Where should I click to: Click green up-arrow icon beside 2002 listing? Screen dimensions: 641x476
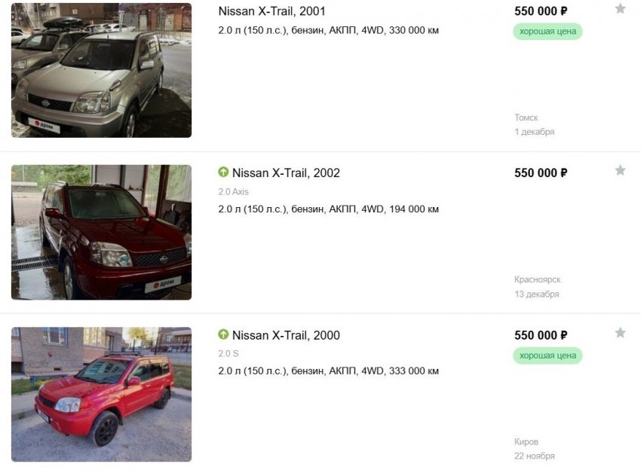[223, 172]
